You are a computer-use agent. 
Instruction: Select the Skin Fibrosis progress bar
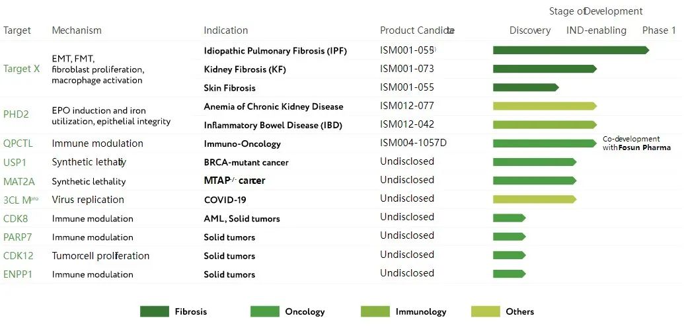click(x=525, y=87)
